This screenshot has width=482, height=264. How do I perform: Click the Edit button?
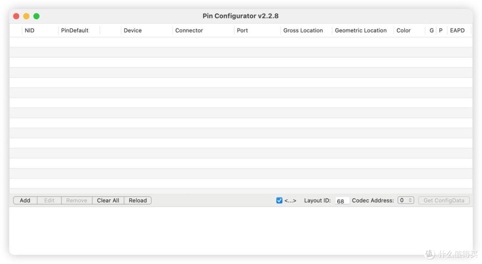point(49,201)
